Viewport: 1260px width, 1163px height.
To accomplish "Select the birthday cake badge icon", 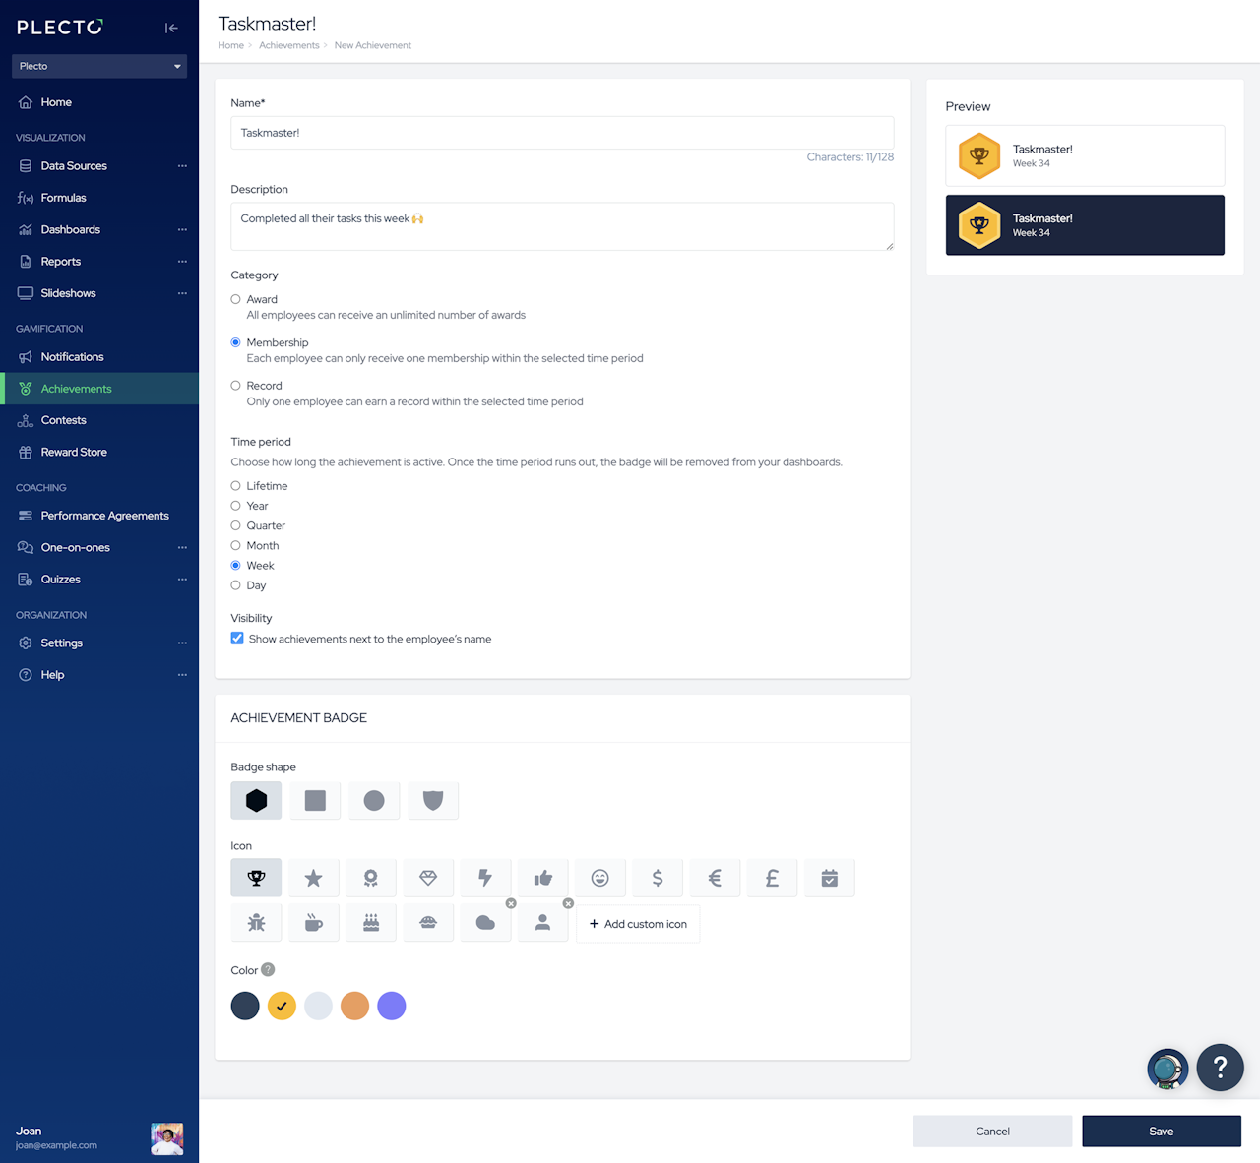I will (371, 923).
